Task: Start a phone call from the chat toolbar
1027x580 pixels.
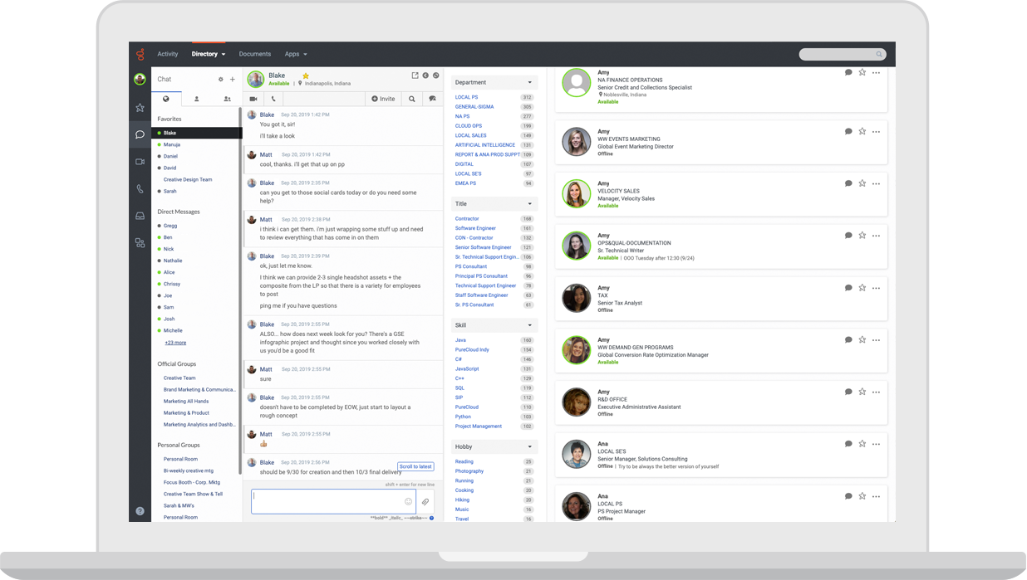Action: coord(274,99)
